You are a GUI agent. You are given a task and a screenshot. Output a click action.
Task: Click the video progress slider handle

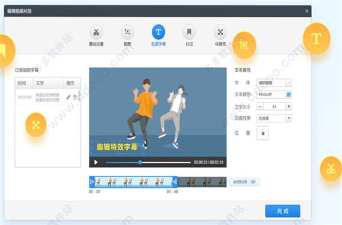pyautogui.click(x=141, y=162)
